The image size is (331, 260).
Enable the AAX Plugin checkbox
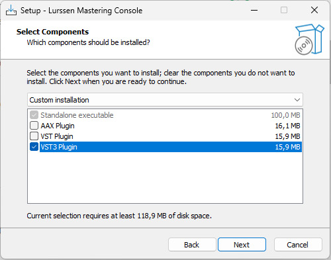(x=34, y=126)
